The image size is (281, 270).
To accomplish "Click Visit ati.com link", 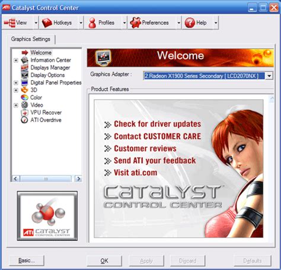I will [135, 173].
